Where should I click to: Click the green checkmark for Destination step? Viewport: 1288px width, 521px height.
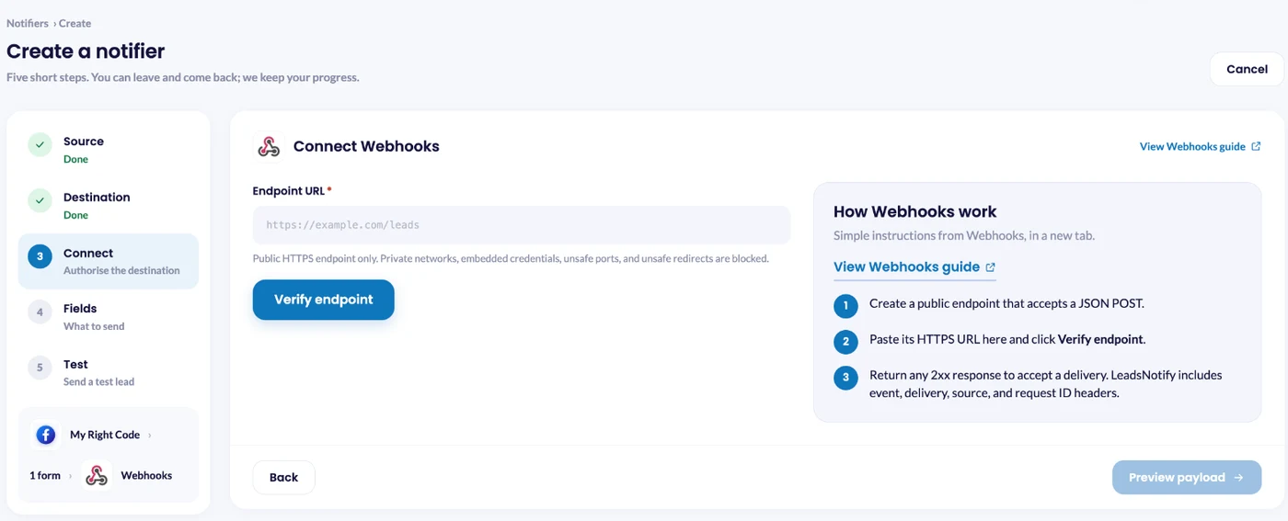[x=40, y=201]
